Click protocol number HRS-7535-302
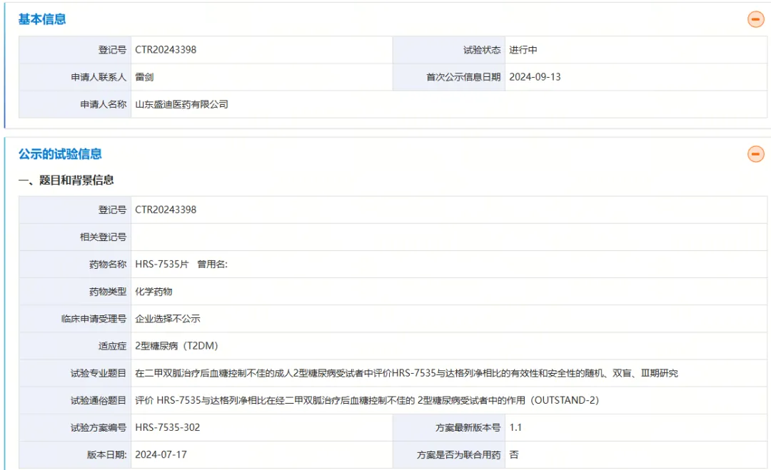771x470 pixels. coord(168,427)
